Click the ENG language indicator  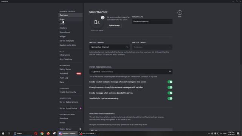tap(225, 133)
